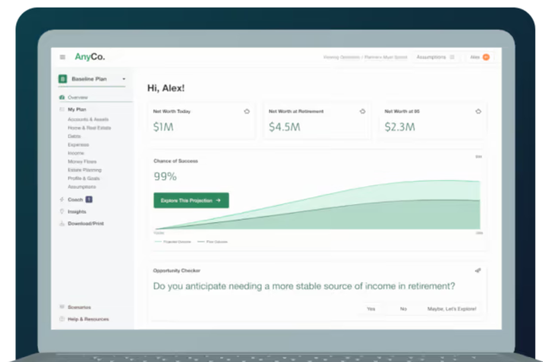The width and height of the screenshot is (543, 362).
Task: Answer Yes to the retirement income question
Action: [371, 309]
